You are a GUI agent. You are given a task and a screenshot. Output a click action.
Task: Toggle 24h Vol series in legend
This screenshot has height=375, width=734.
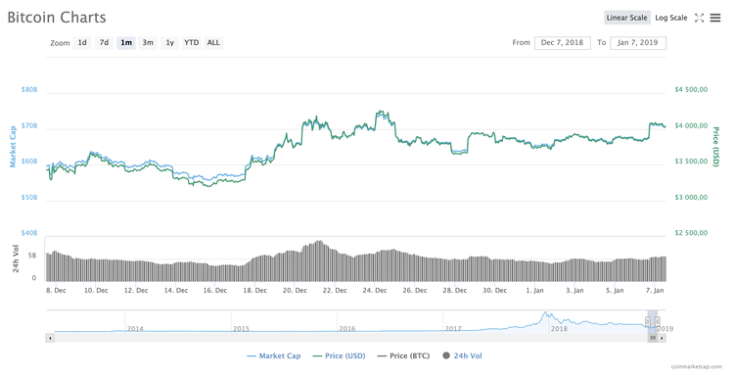pyautogui.click(x=462, y=355)
